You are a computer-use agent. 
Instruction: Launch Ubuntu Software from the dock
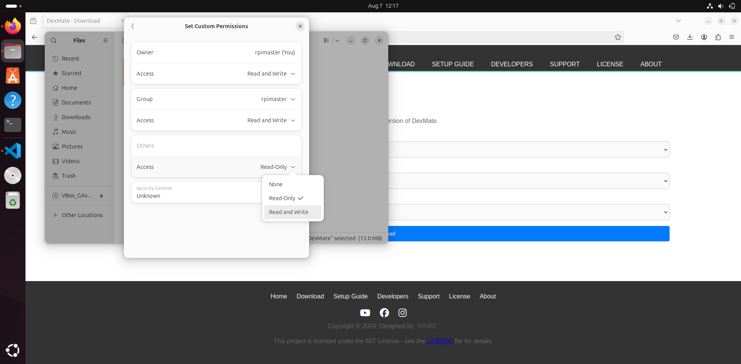pos(13,76)
